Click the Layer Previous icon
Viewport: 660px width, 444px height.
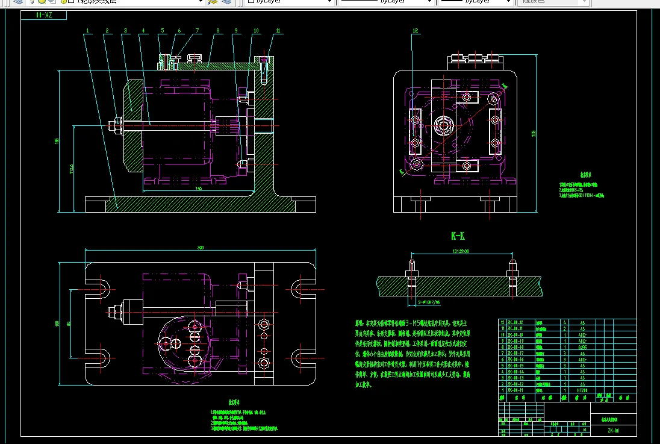point(226,2)
